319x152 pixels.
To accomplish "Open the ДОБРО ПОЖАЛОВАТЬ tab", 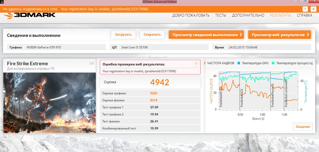I will pyautogui.click(x=191, y=15).
